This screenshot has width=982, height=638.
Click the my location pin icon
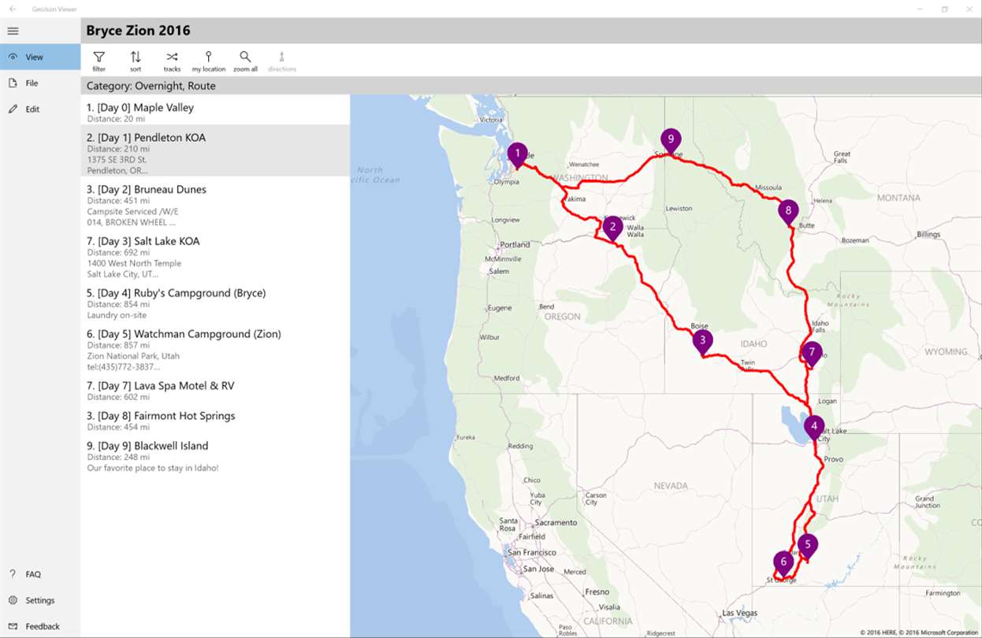208,57
